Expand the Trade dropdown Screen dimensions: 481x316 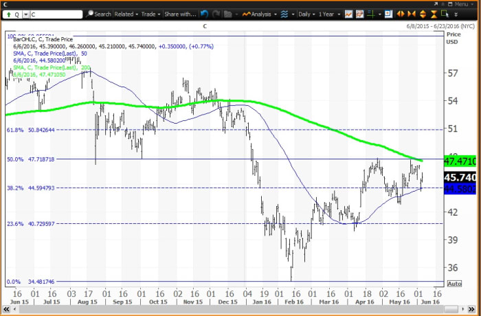(150, 14)
